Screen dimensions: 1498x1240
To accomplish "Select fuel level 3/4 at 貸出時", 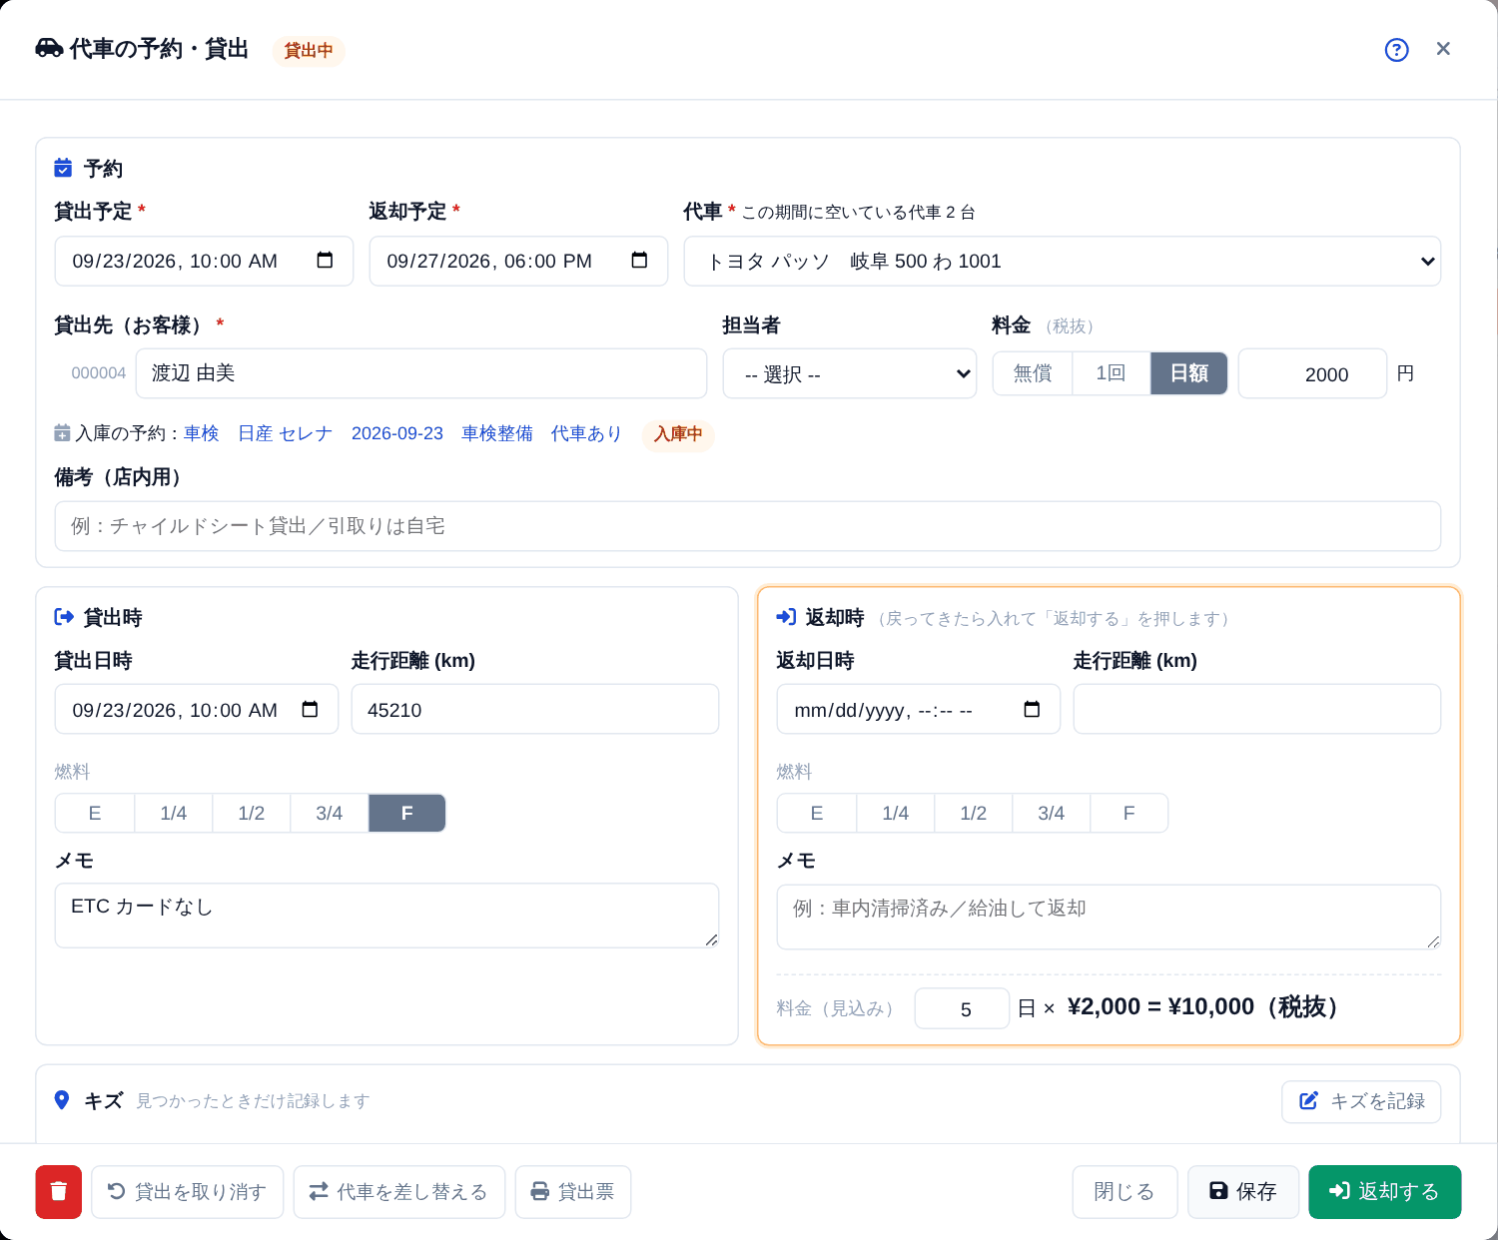I will coord(330,814).
